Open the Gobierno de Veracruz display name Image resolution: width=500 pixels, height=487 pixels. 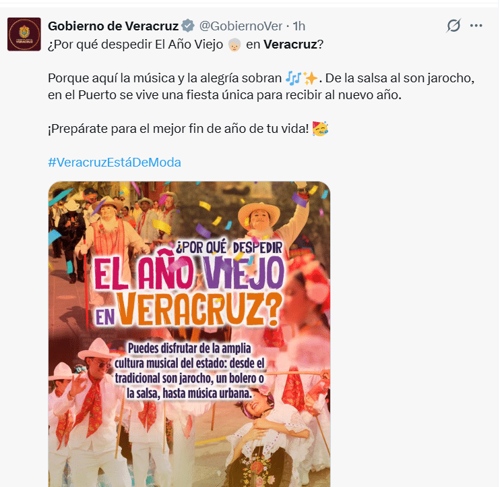113,26
